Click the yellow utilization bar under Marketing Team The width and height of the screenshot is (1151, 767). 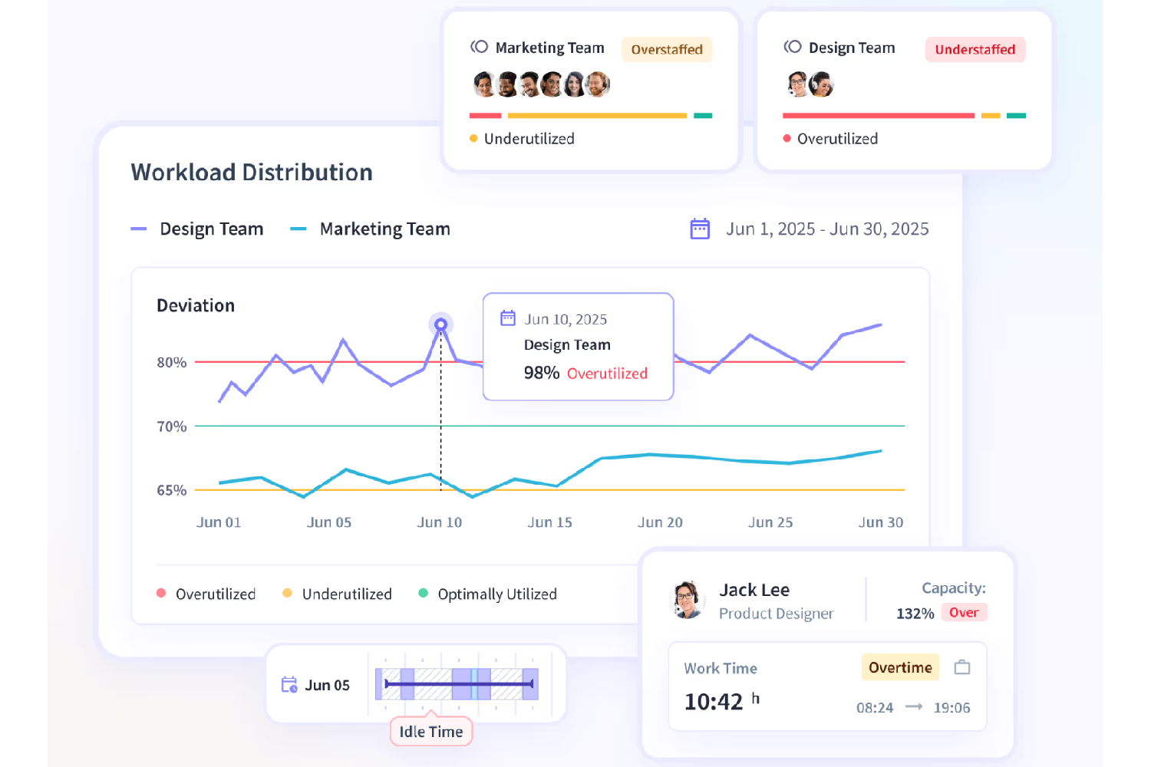(596, 115)
